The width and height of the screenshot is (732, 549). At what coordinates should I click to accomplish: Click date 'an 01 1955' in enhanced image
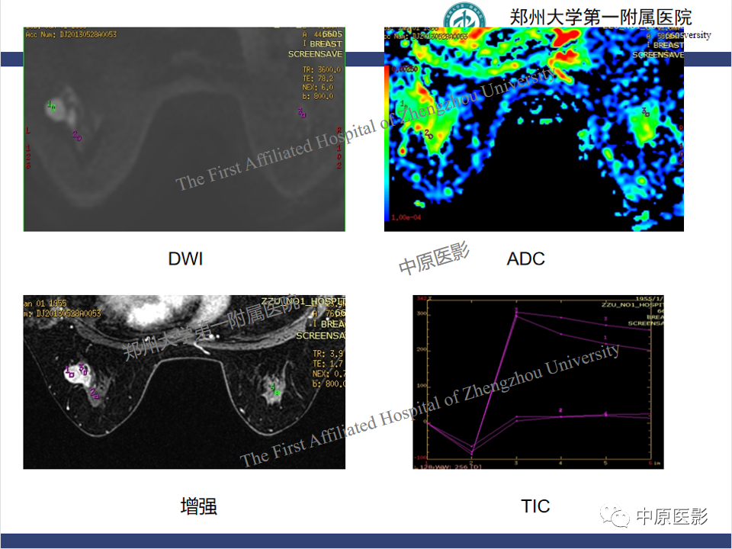coord(45,303)
